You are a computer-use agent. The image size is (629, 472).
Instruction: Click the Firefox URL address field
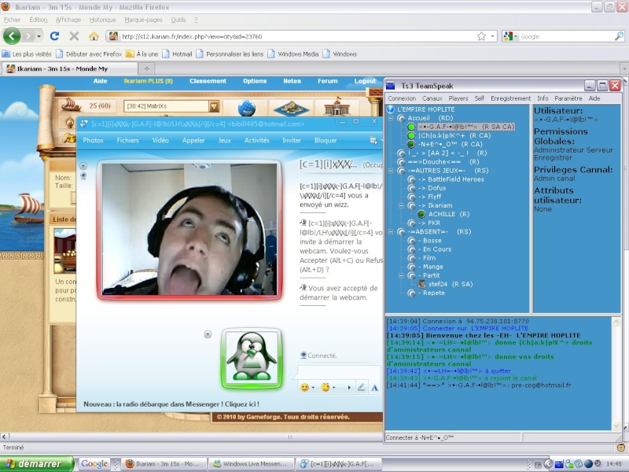pyautogui.click(x=297, y=36)
